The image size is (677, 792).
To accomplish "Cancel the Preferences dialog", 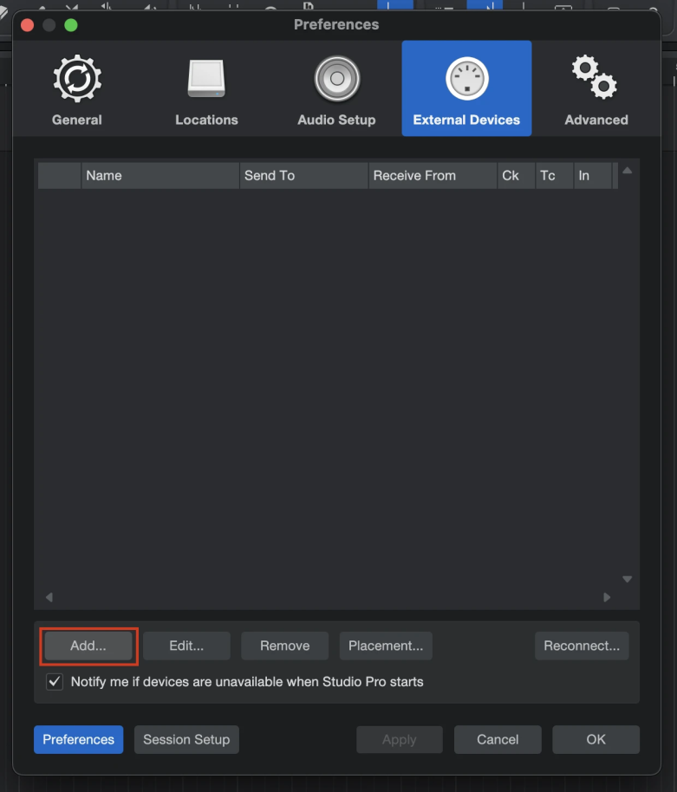I will click(x=498, y=739).
